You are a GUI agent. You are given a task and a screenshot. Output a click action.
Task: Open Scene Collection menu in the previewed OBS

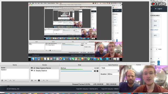click(x=51, y=3)
